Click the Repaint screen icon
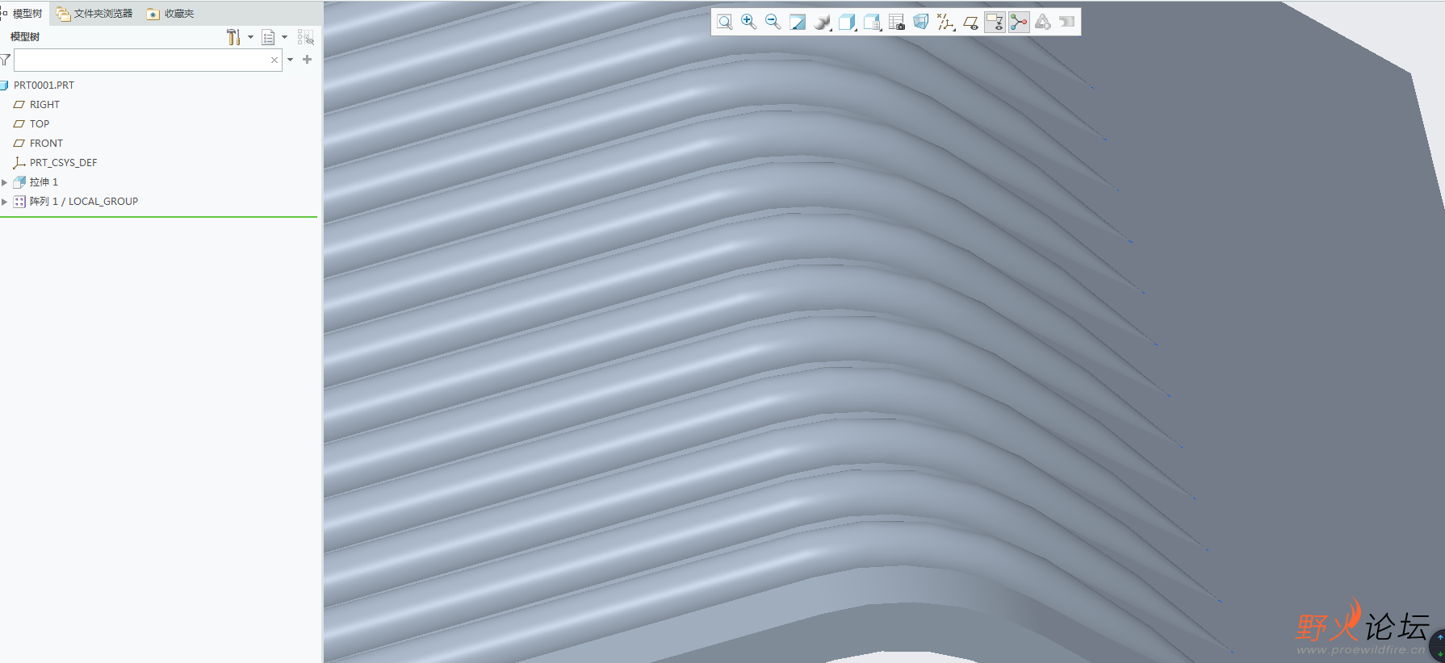 point(798,23)
